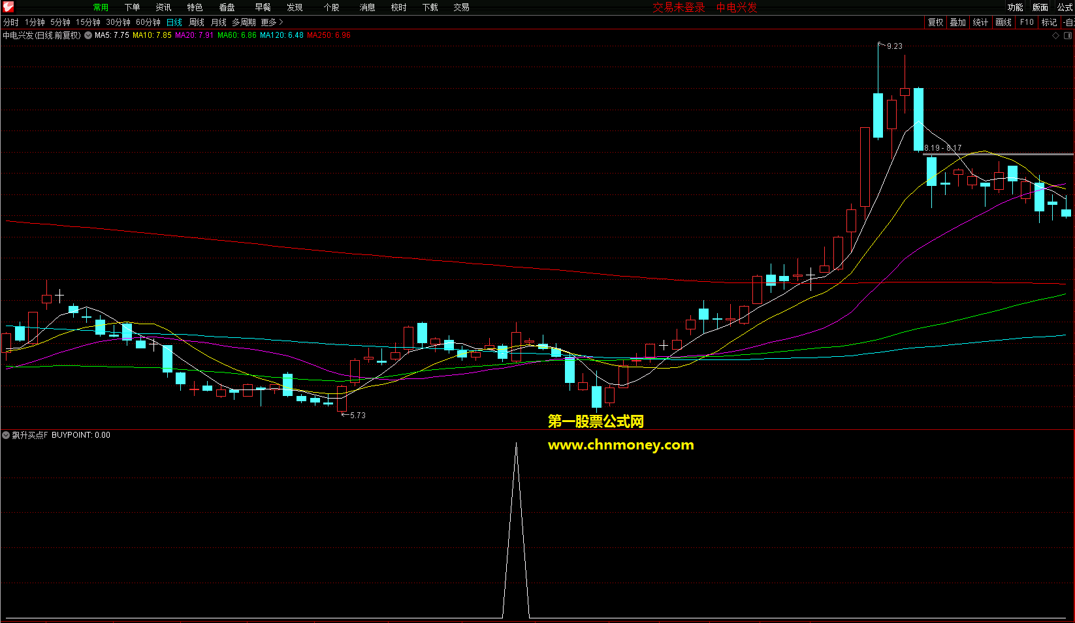1075x623 pixels.
Task: Click the BUYPOINT signal spike peak
Action: 516,445
